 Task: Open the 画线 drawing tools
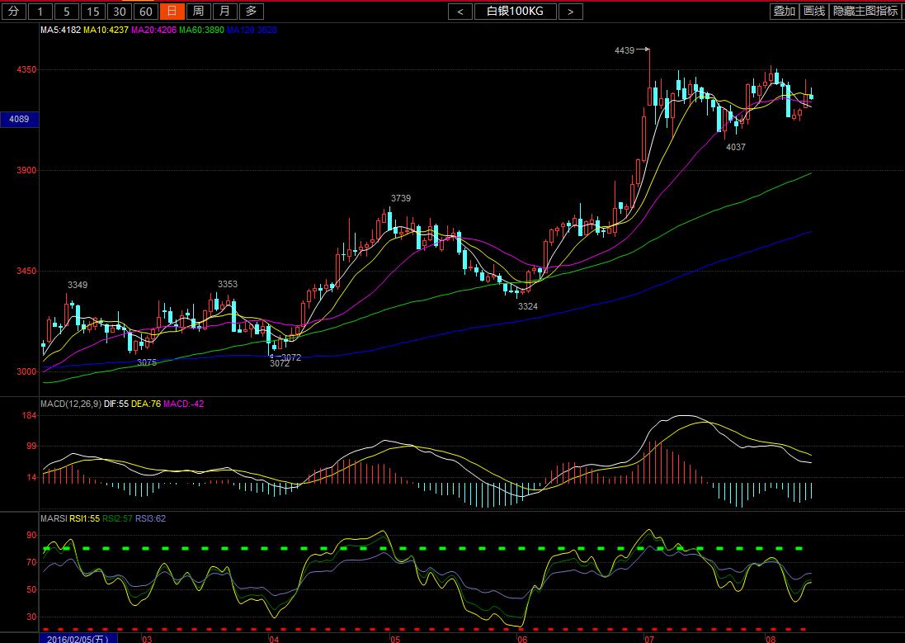[814, 11]
